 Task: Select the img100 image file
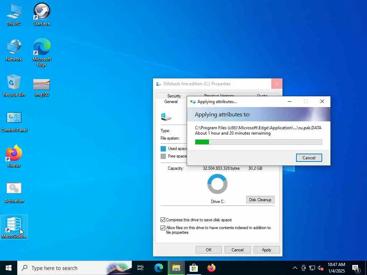(x=42, y=88)
